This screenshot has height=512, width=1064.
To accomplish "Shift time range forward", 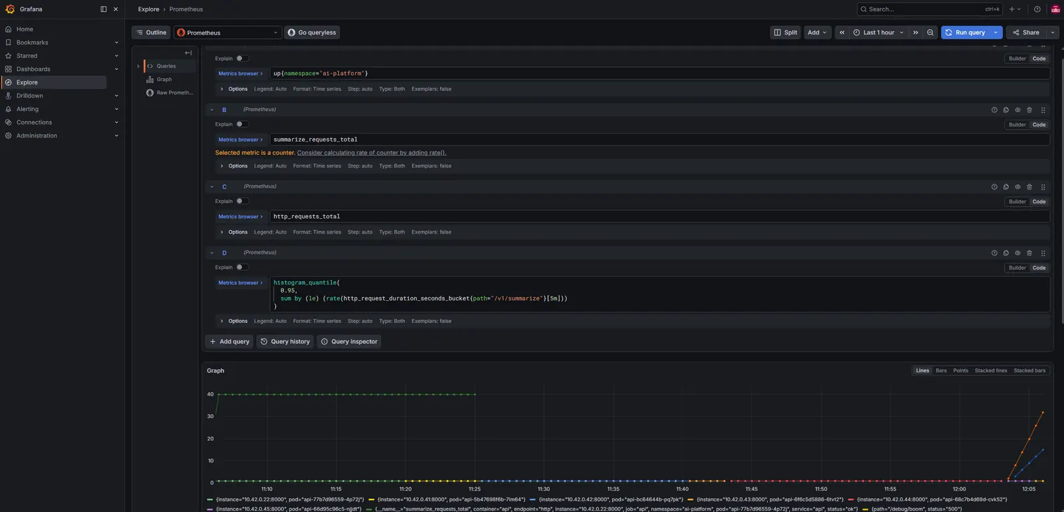I will (916, 33).
